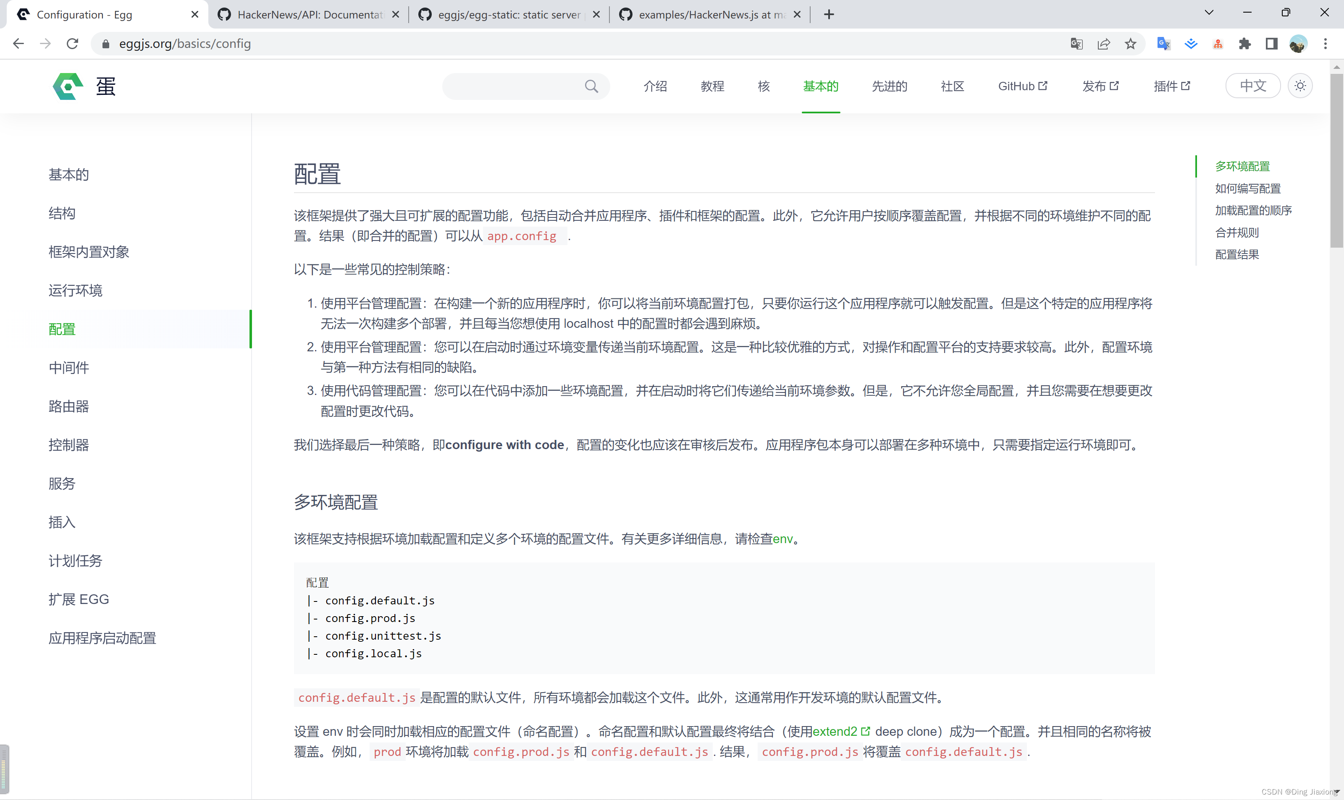Bookmark this page with the star icon
Image resolution: width=1344 pixels, height=800 pixels.
1131,44
